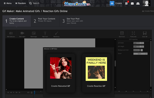This screenshot has height=98, width=154.
Task: Click canvas scroll-left arrow
Action: coord(6,90)
